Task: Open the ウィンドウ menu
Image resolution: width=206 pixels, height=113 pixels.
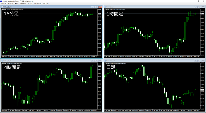Action: (x=37, y=4)
